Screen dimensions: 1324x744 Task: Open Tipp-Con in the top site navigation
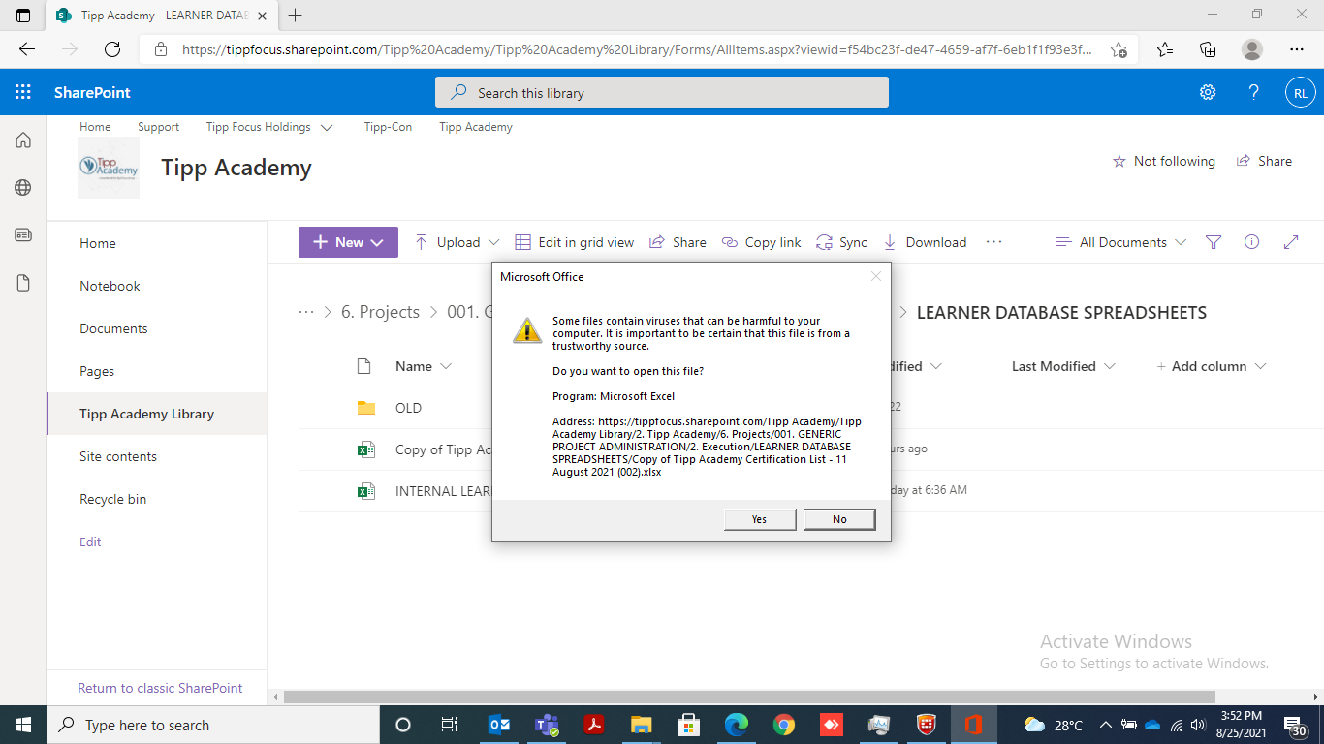point(388,127)
